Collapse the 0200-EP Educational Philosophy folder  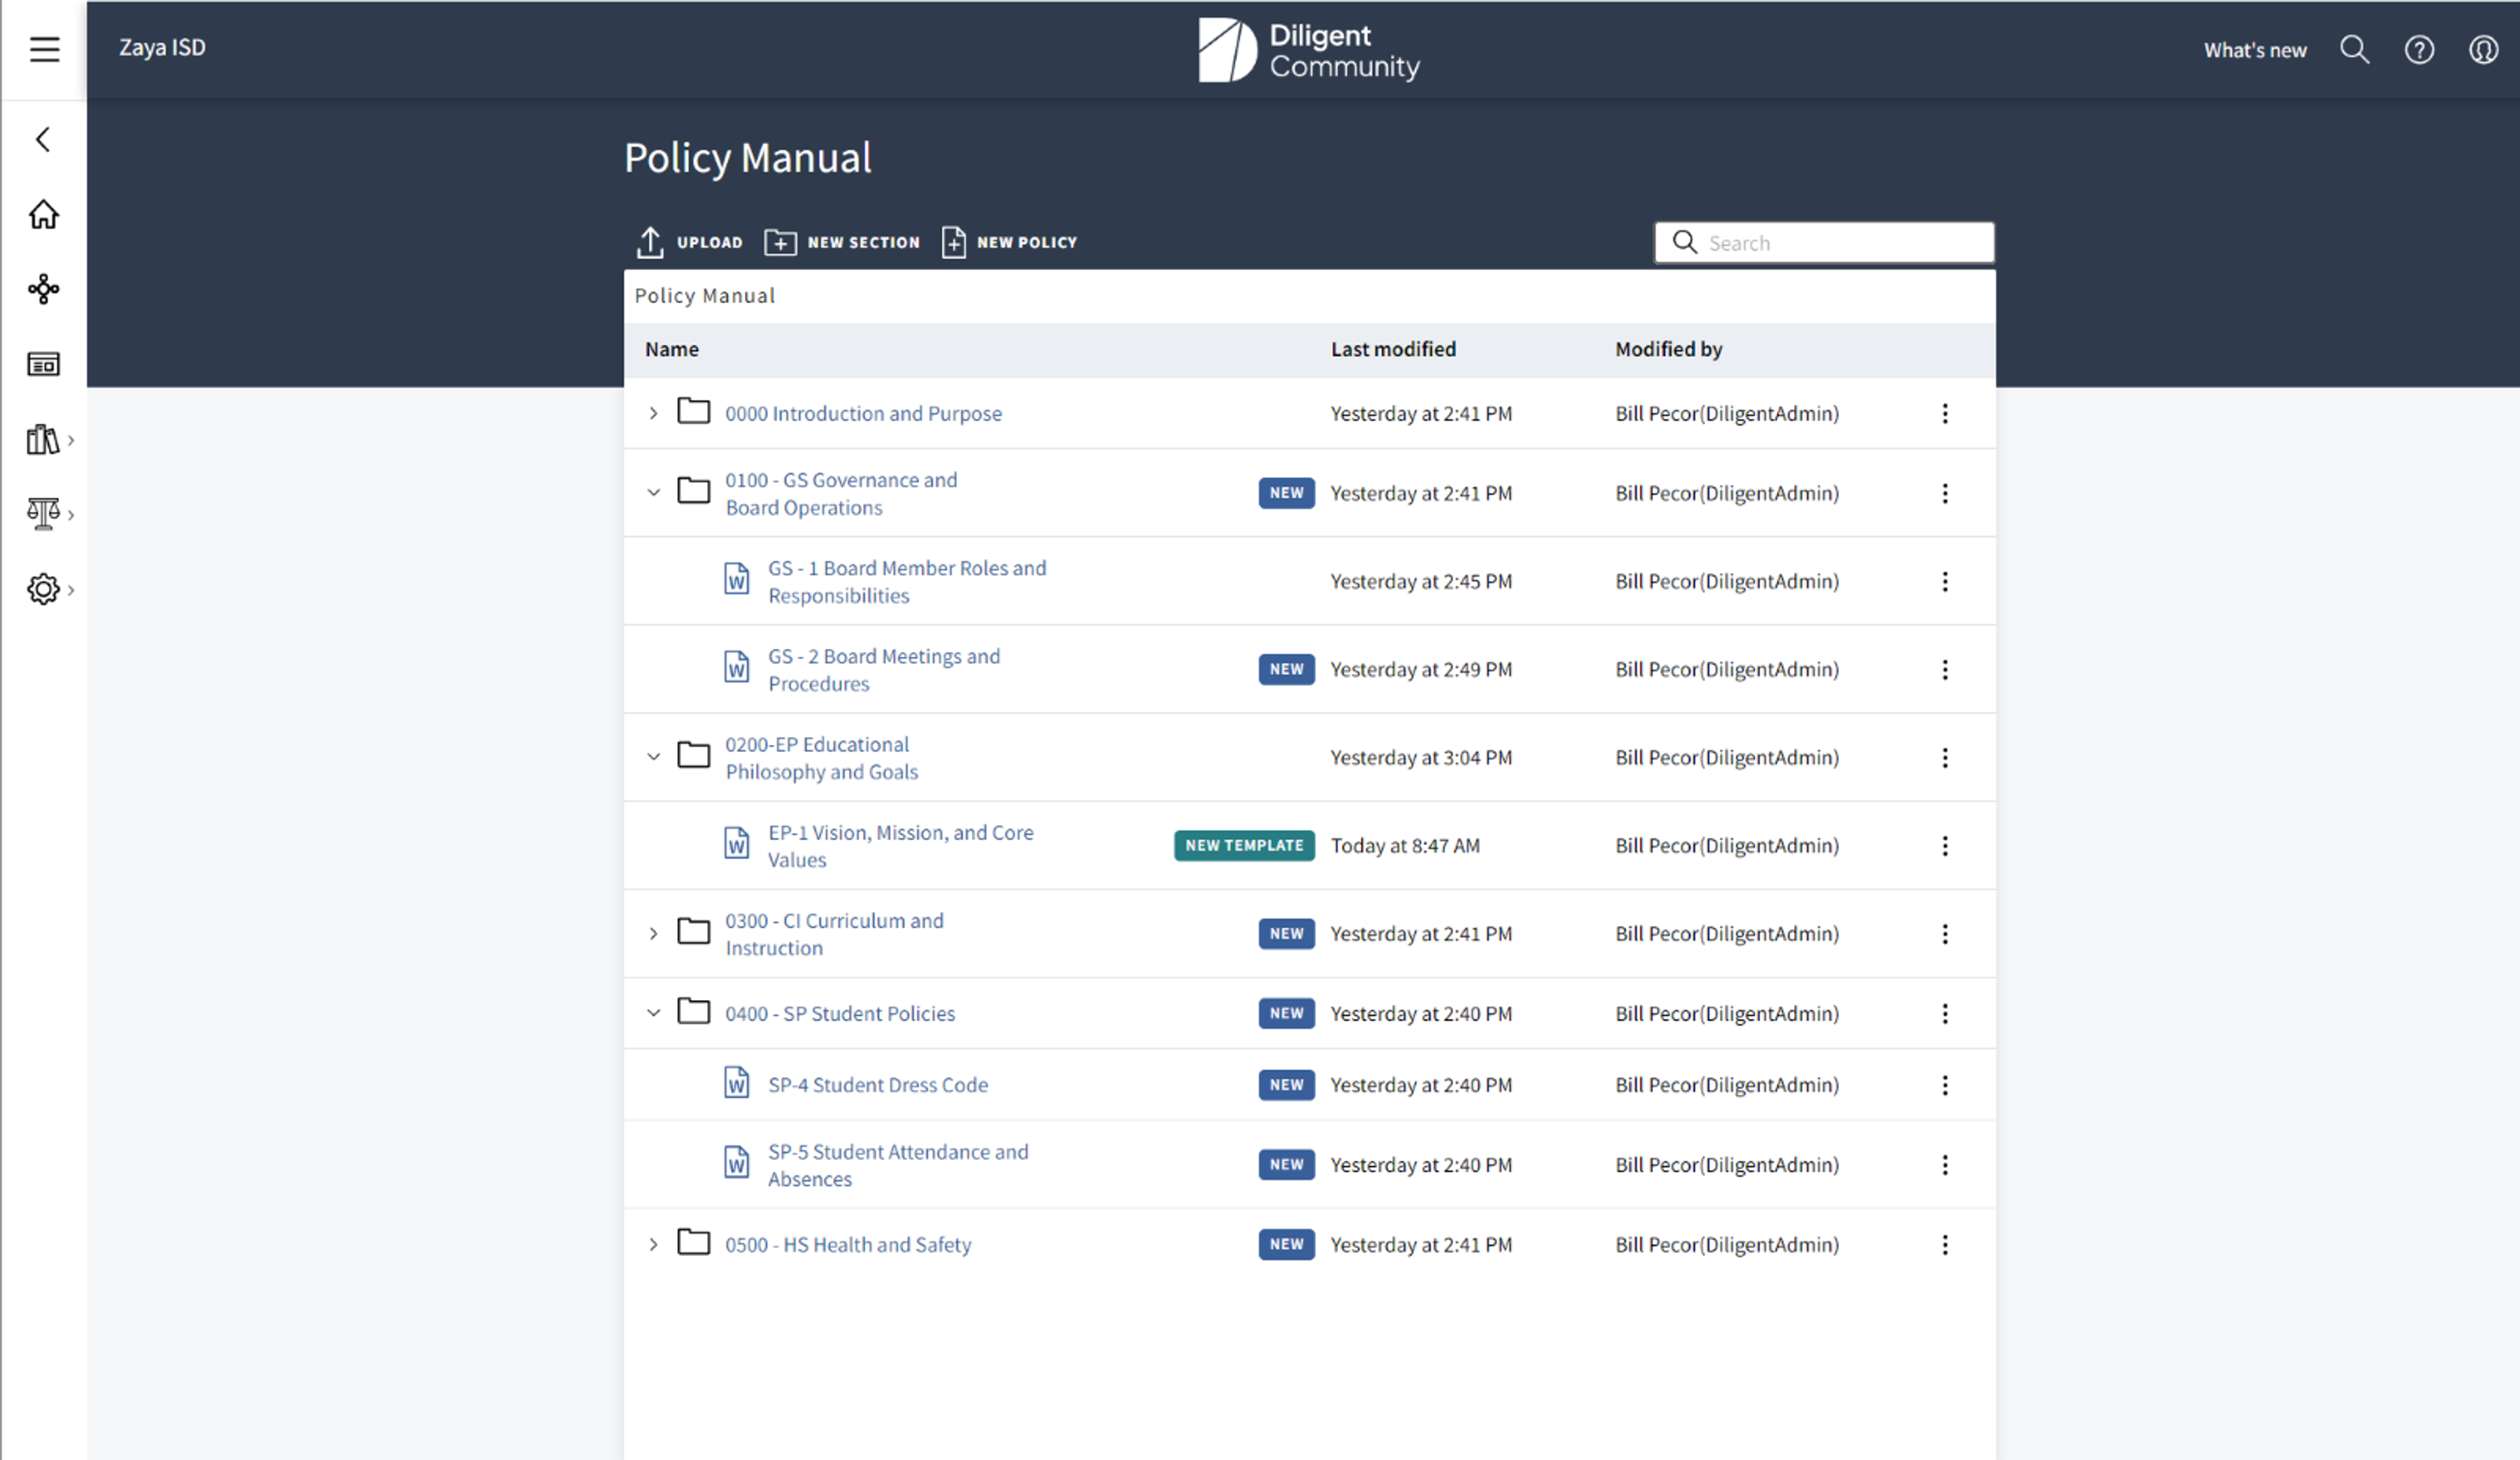point(653,757)
